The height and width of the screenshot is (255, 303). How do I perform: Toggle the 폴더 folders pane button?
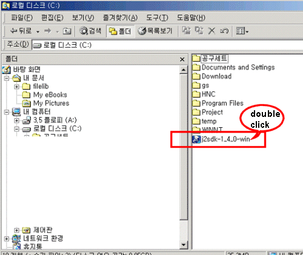pyautogui.click(x=120, y=31)
